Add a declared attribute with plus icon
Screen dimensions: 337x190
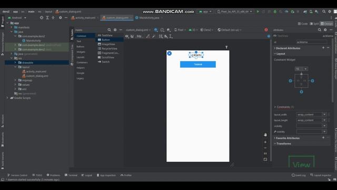pos(323,47)
